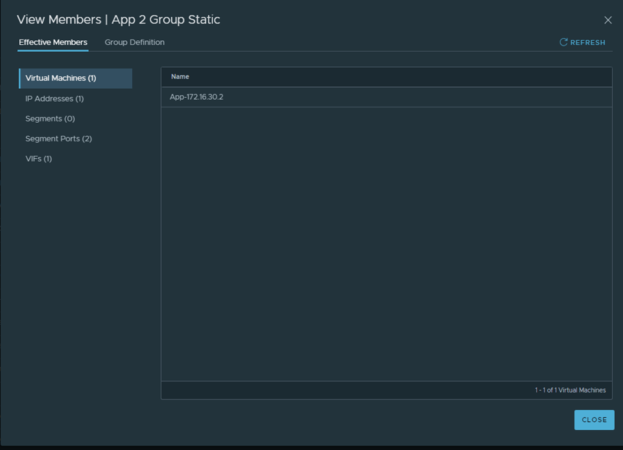Viewport: 623px width, 450px height.
Task: Show IP Addresses (1) members
Action: pos(54,98)
